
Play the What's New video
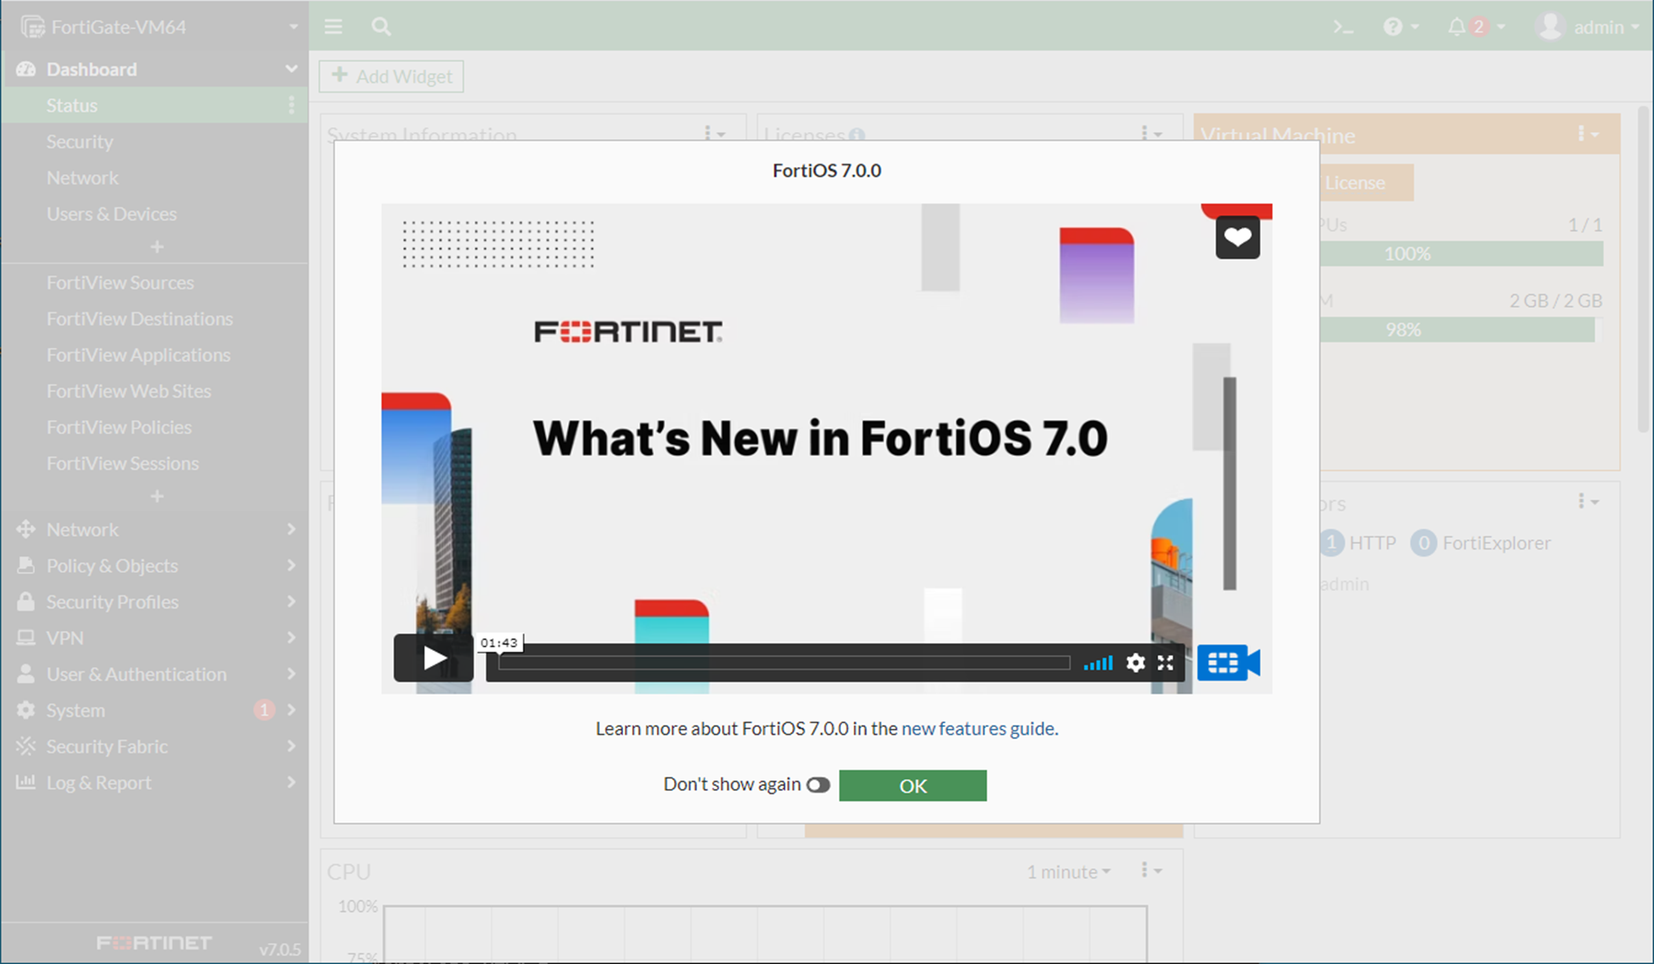coord(433,659)
